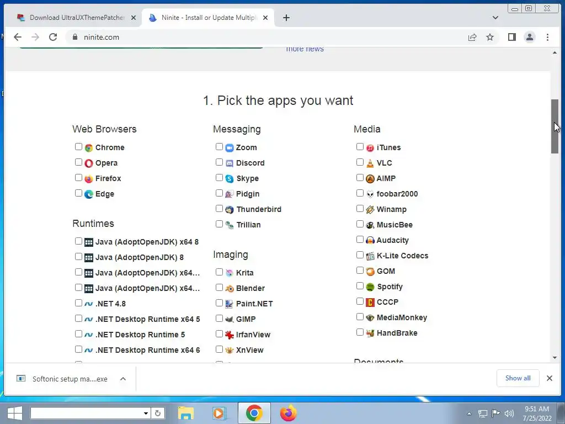Open a new browser tab
Viewport: 565px width, 424px height.
pos(286,18)
